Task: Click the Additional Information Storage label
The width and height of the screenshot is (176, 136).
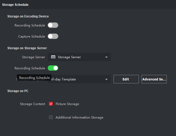Action: coord(79,117)
